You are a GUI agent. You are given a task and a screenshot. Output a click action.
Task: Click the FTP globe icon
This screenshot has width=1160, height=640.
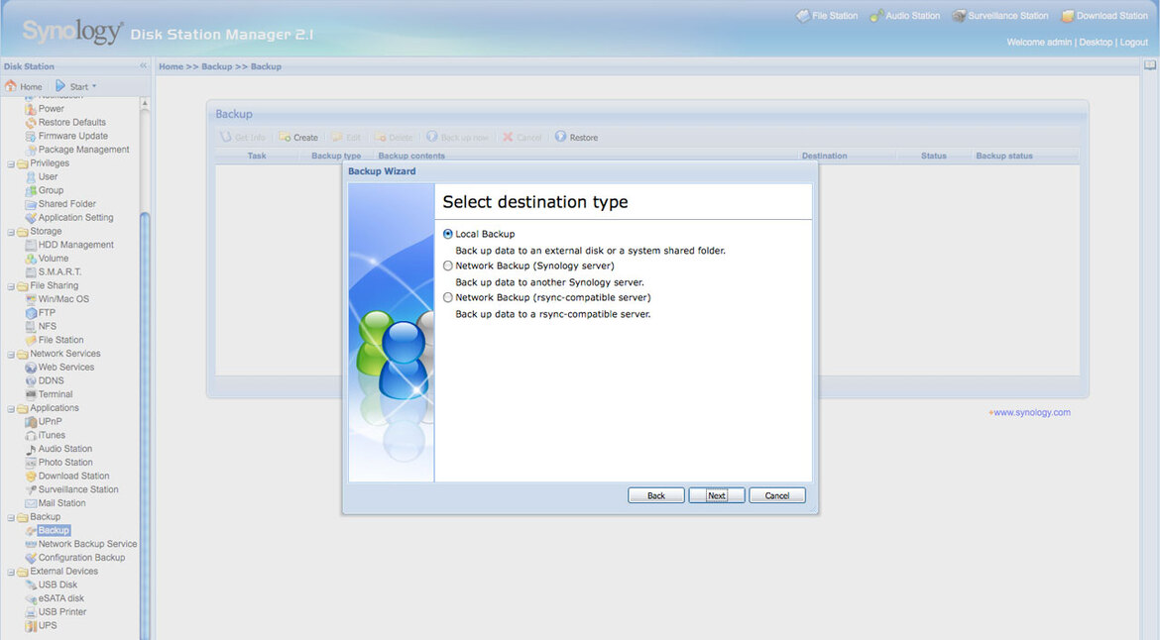point(31,313)
